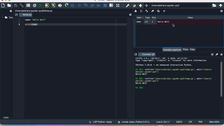Image resolution: width=224 pixels, height=126 pixels.
Task: Switch to Variable explorer tab
Action: [172, 50]
